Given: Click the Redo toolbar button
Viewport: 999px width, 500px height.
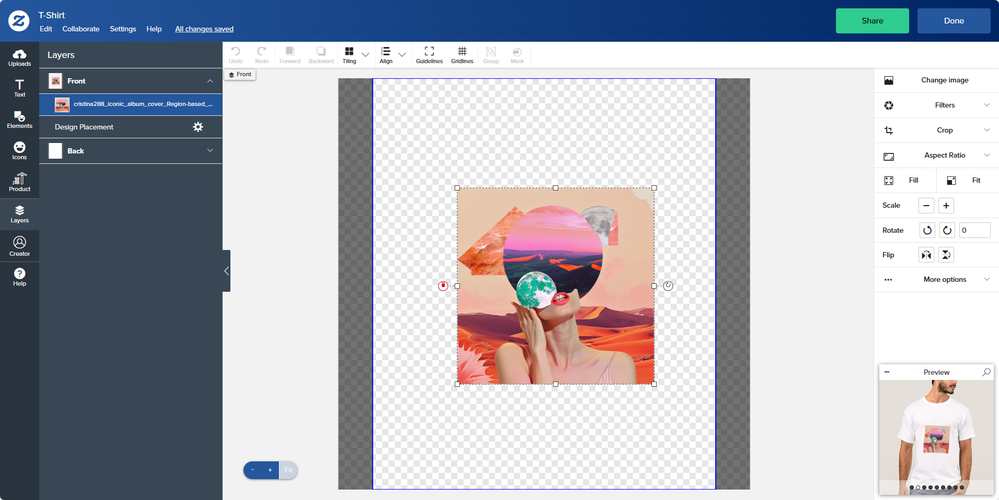Looking at the screenshot, I should [x=262, y=55].
